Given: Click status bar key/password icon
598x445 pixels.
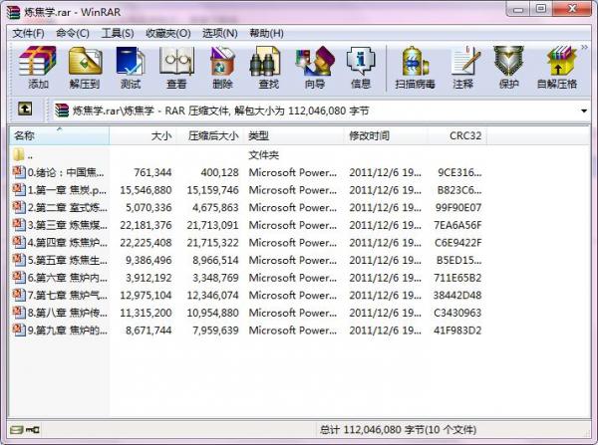Looking at the screenshot, I should click(x=33, y=430).
